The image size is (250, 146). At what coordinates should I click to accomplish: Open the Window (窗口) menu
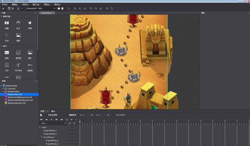point(36,5)
